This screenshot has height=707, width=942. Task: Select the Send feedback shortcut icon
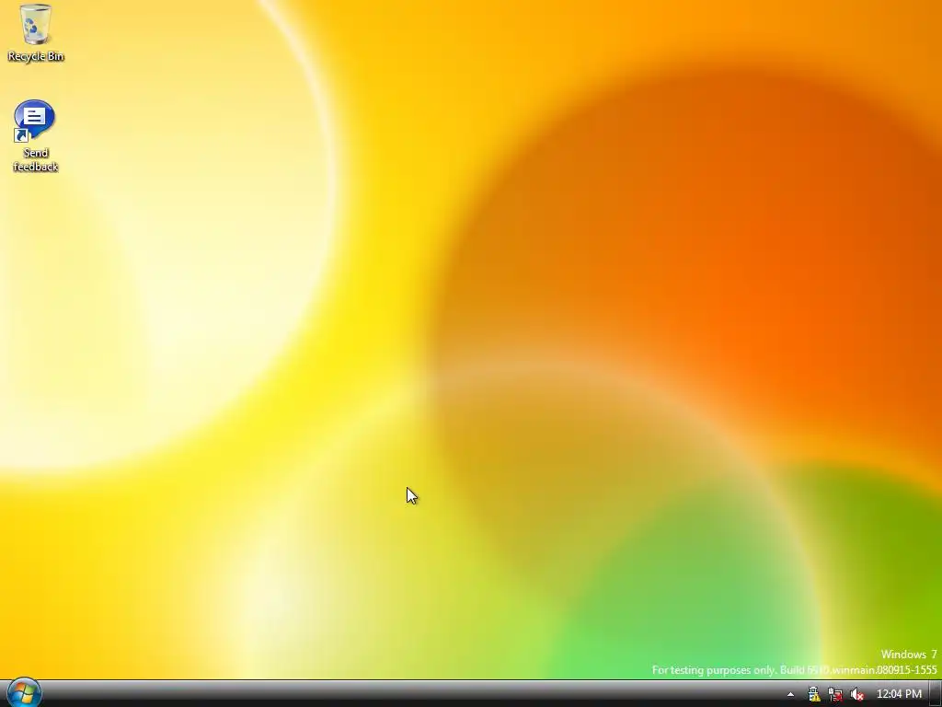click(35, 136)
